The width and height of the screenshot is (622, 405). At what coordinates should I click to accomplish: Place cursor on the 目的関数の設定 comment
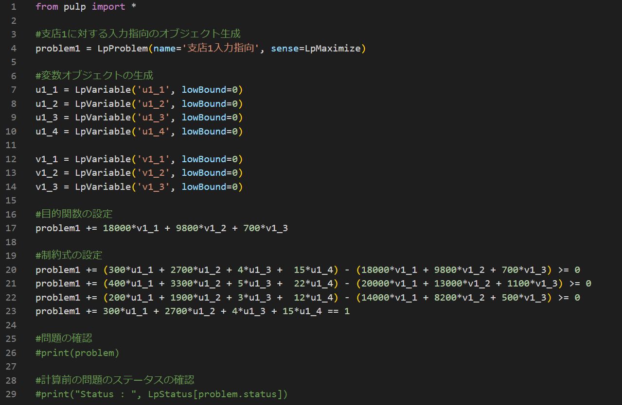73,214
